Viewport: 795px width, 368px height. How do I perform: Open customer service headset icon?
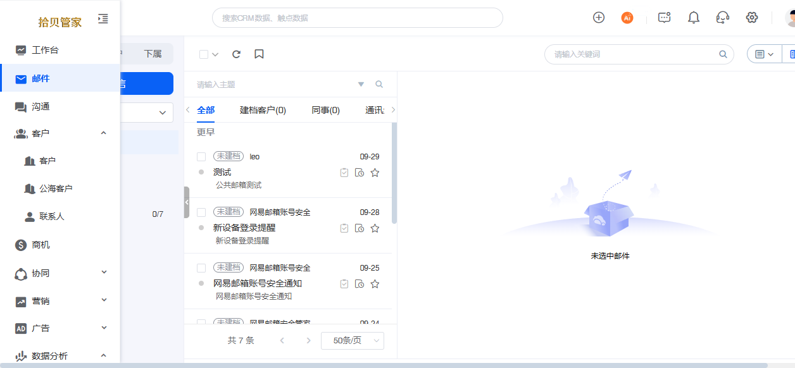pyautogui.click(x=723, y=18)
